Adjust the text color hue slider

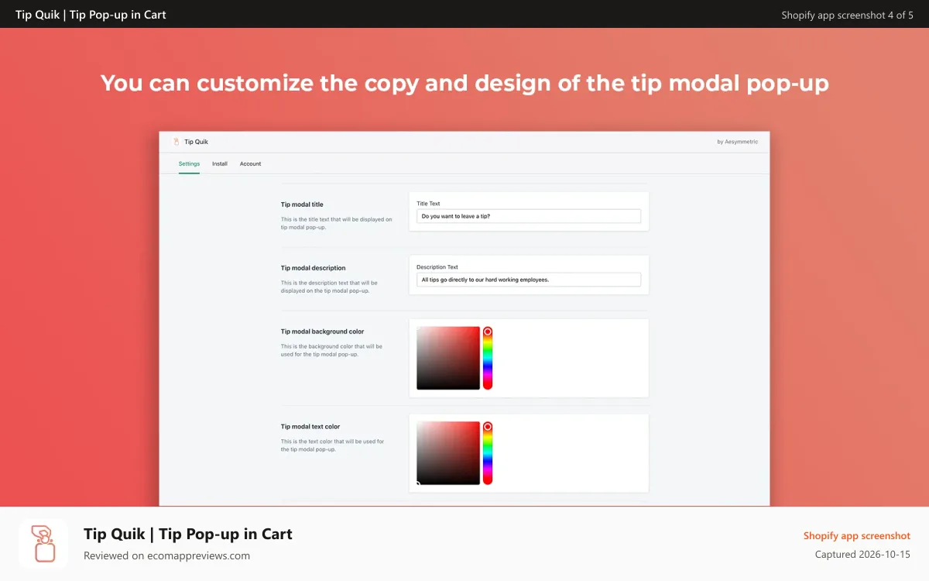[488, 453]
